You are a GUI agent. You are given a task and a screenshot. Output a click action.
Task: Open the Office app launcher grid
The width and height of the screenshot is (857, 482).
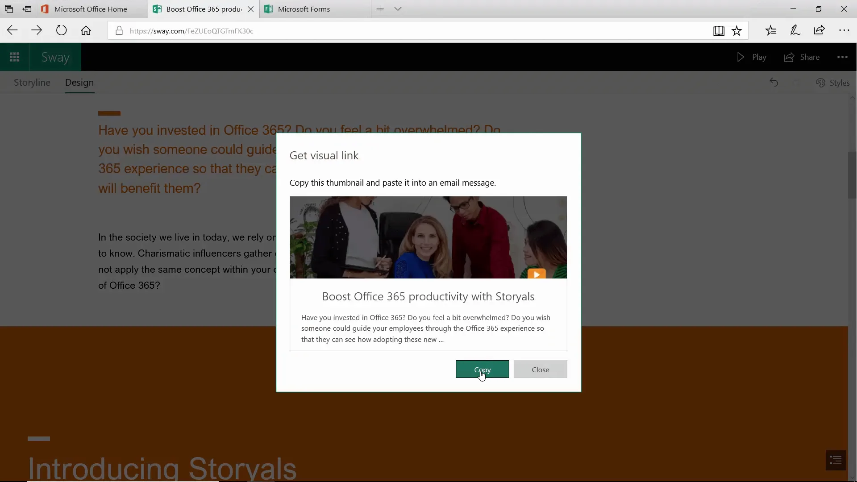coord(14,57)
